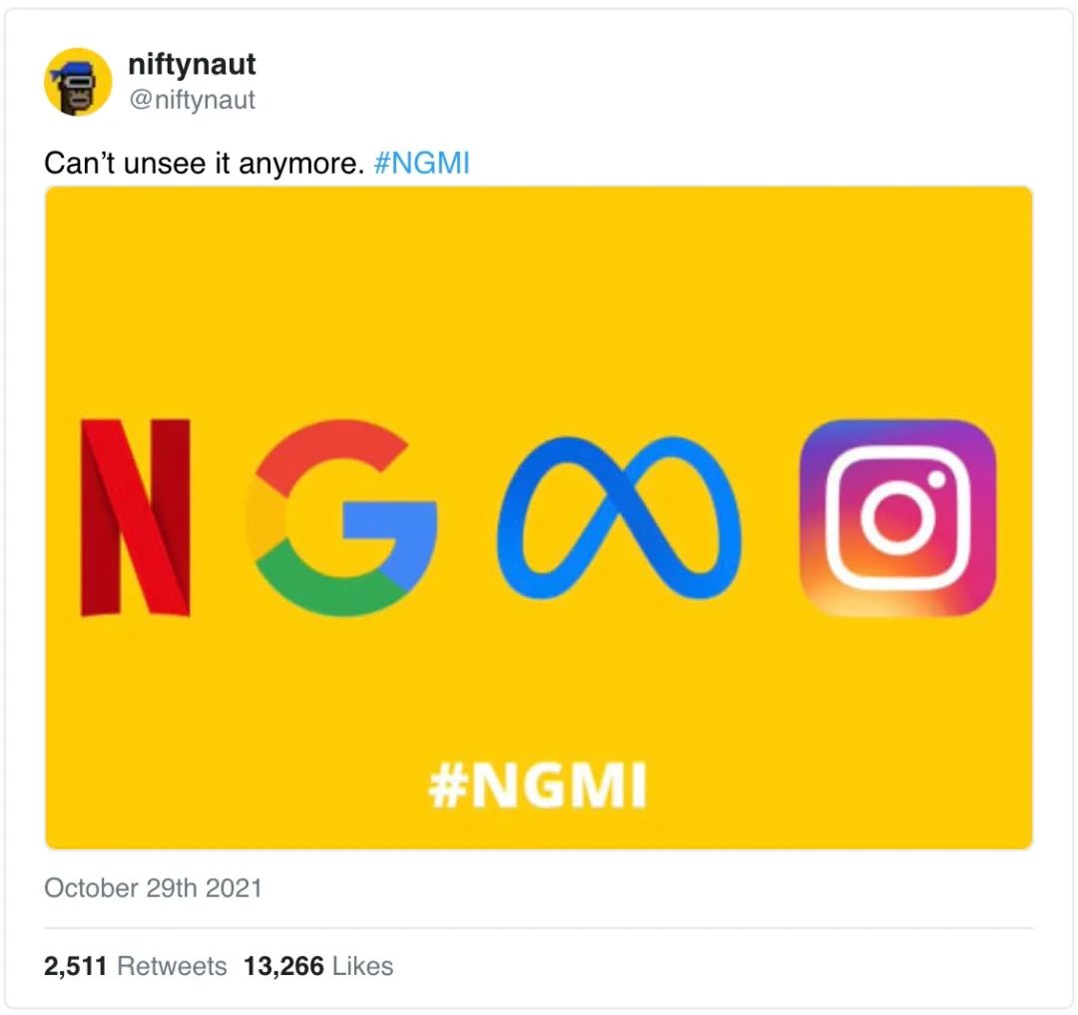View the 13,266 likes count
Image resolution: width=1078 pixels, height=1015 pixels.
(283, 966)
